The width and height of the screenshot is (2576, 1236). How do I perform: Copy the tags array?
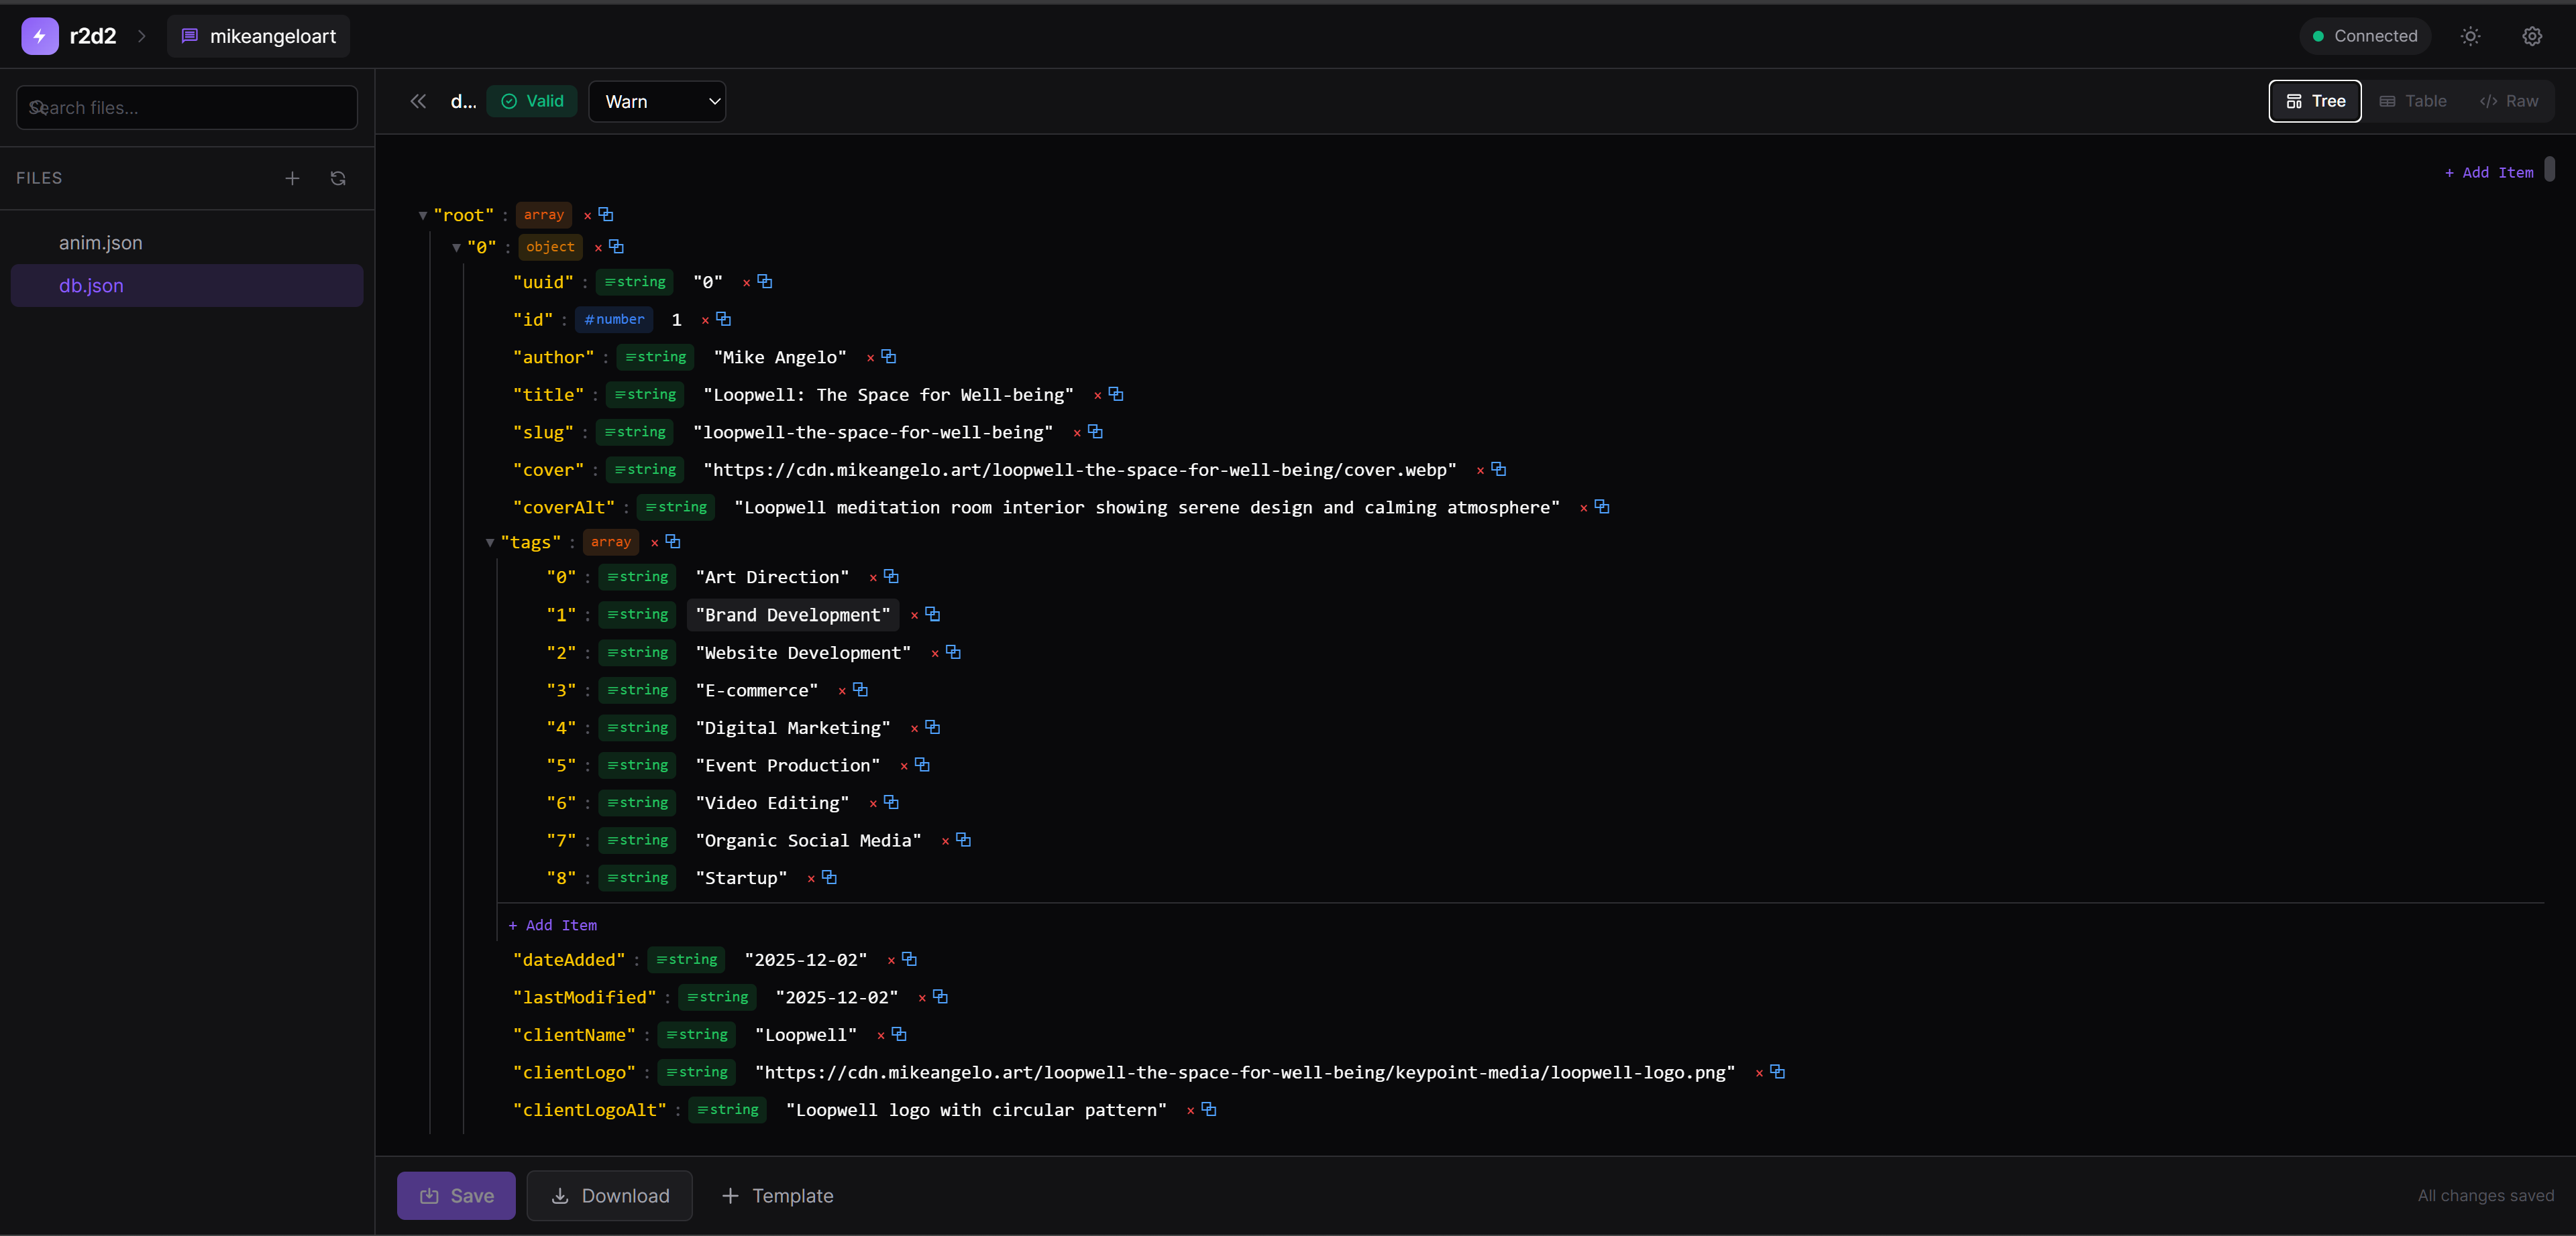[x=673, y=540]
